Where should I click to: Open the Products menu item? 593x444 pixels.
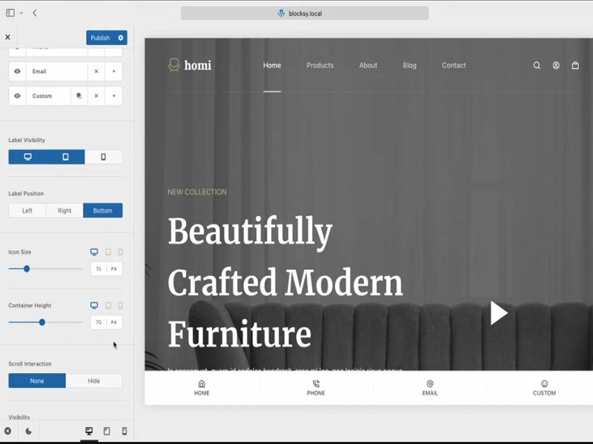tap(319, 65)
